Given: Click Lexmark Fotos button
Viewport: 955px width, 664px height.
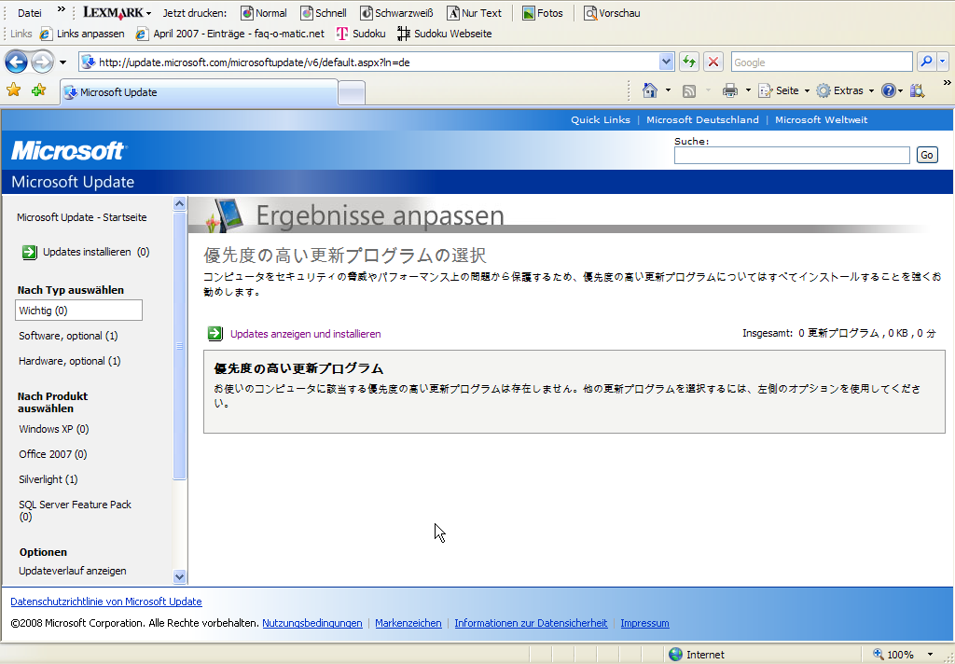Looking at the screenshot, I should (543, 13).
